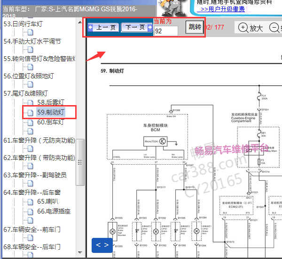Grab the tree panel scrollbar thumb
The height and width of the screenshot is (259, 282).
[80, 162]
